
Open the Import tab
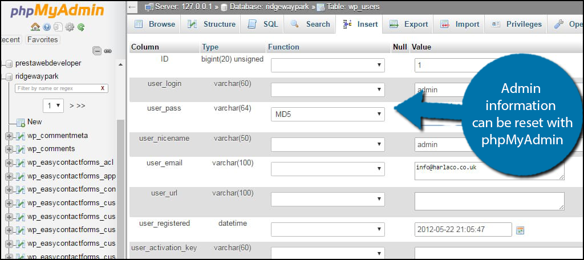coord(460,24)
